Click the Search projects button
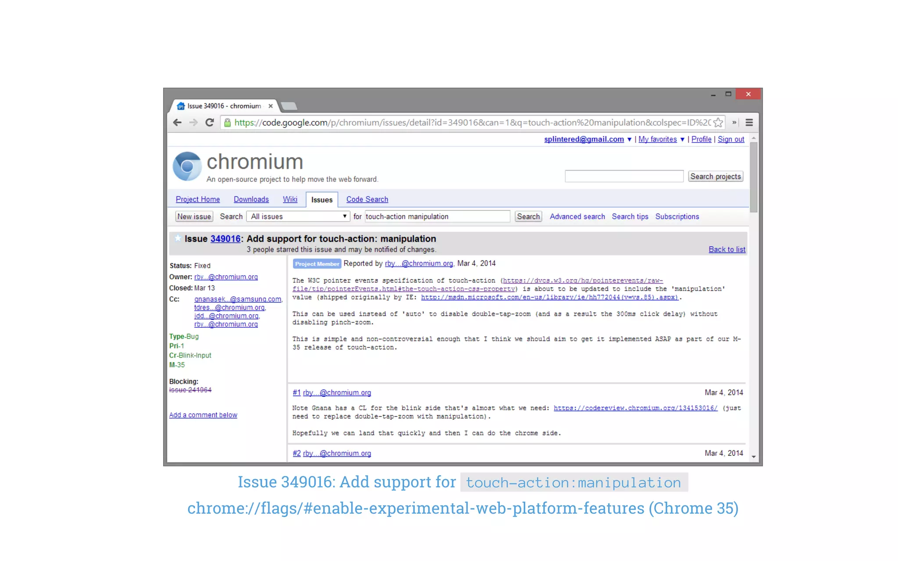898x561 pixels. 716,176
